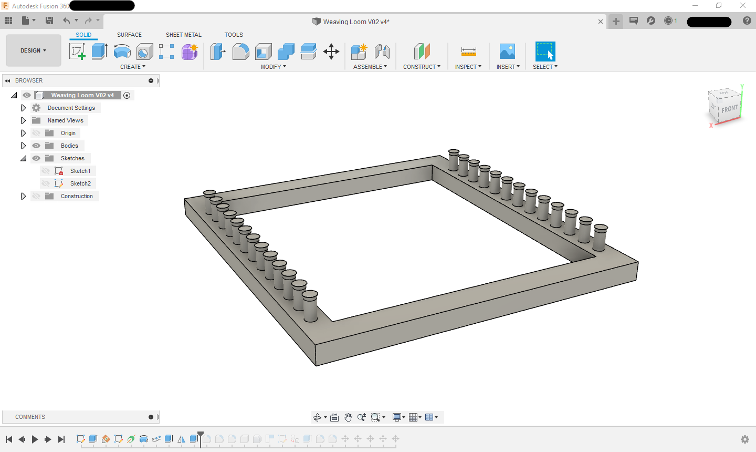Image resolution: width=756 pixels, height=452 pixels.
Task: Open the Help question mark menu
Action: 747,20
